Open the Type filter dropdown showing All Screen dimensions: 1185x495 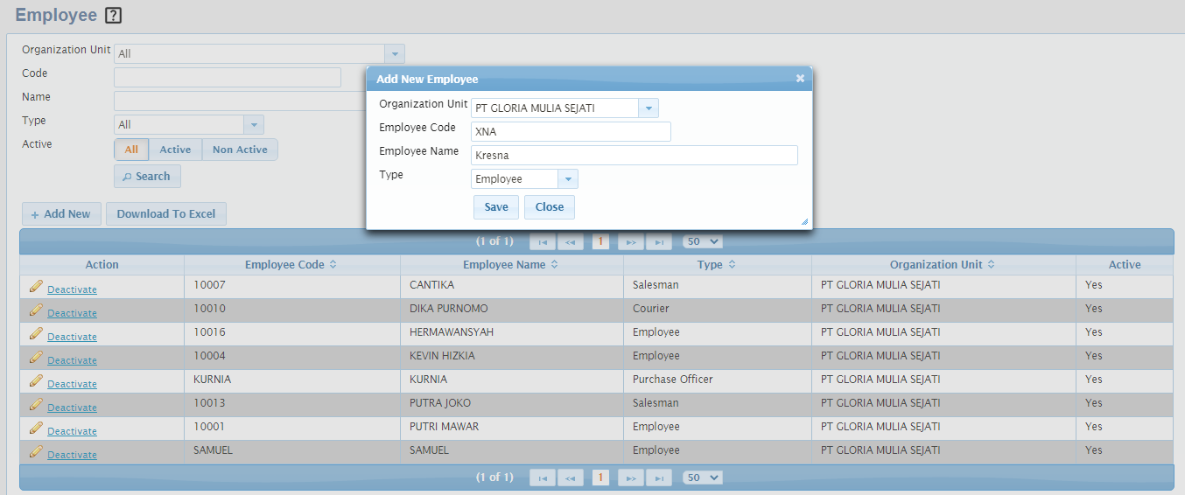253,125
